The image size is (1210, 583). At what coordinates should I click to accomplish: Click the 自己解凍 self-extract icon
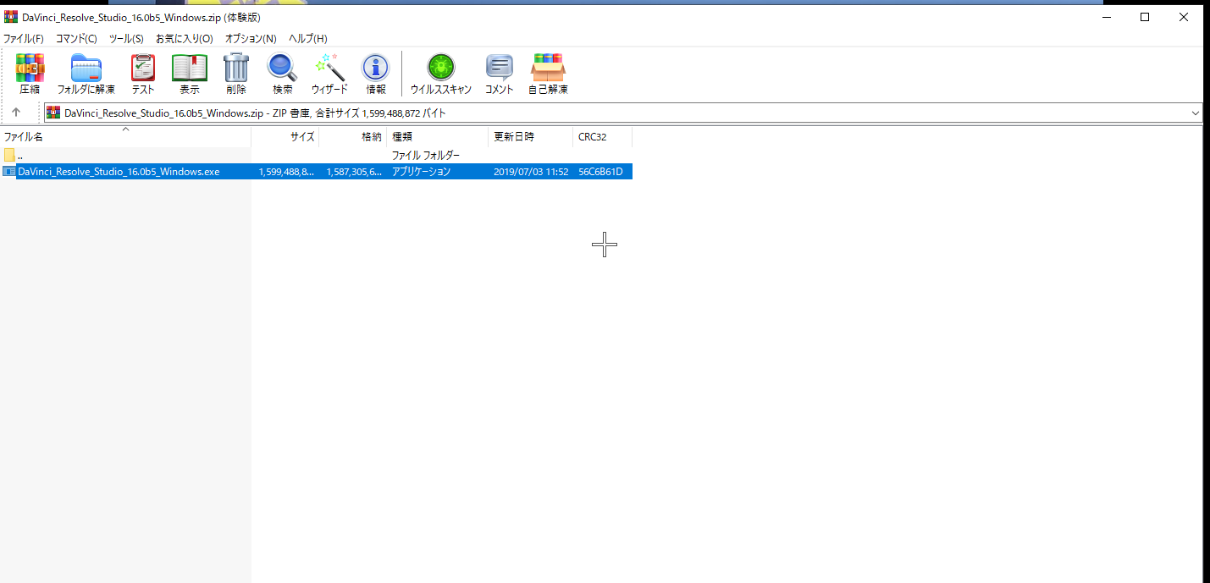pyautogui.click(x=548, y=73)
